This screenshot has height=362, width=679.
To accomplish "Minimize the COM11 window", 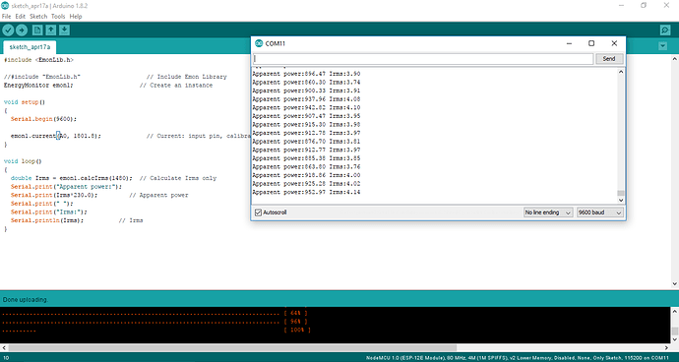I will pyautogui.click(x=569, y=43).
